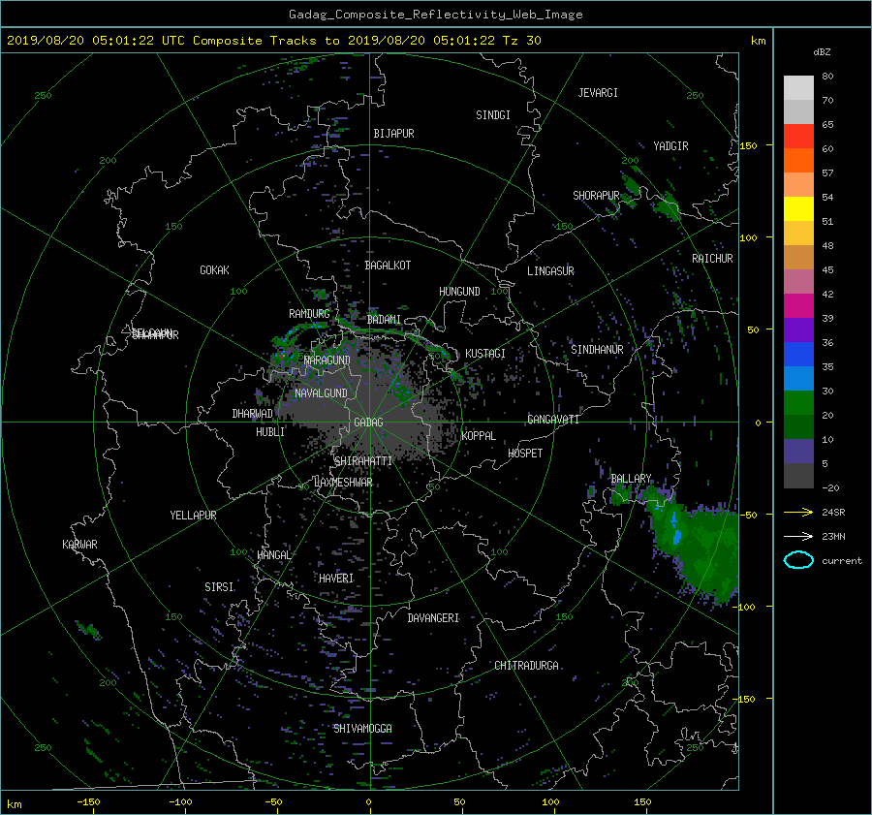Select the blue 35 dBZ color swatch
Screen dimensions: 872x815
point(798,355)
